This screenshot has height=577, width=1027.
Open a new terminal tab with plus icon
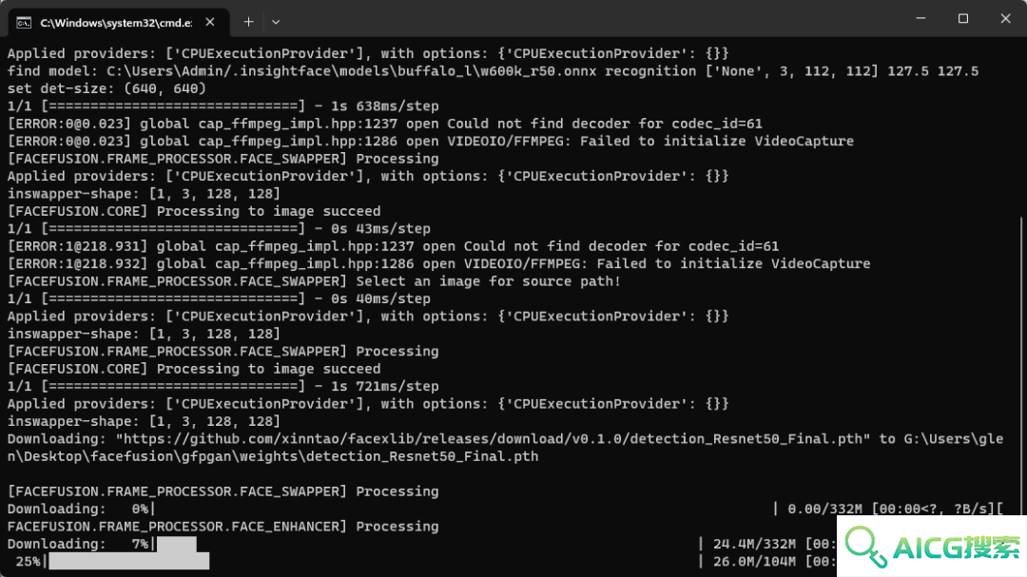pyautogui.click(x=249, y=22)
